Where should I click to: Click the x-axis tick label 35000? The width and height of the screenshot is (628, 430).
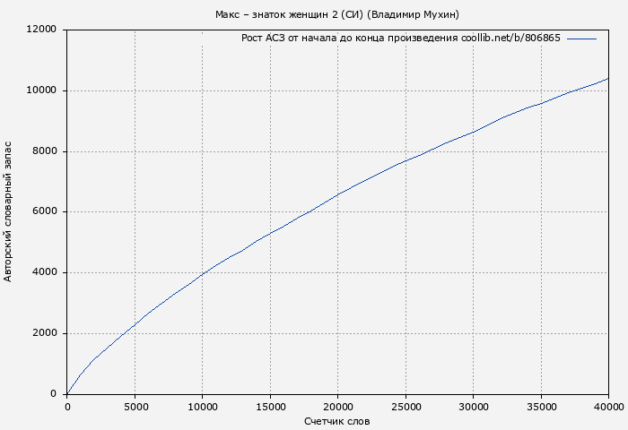pyautogui.click(x=541, y=406)
